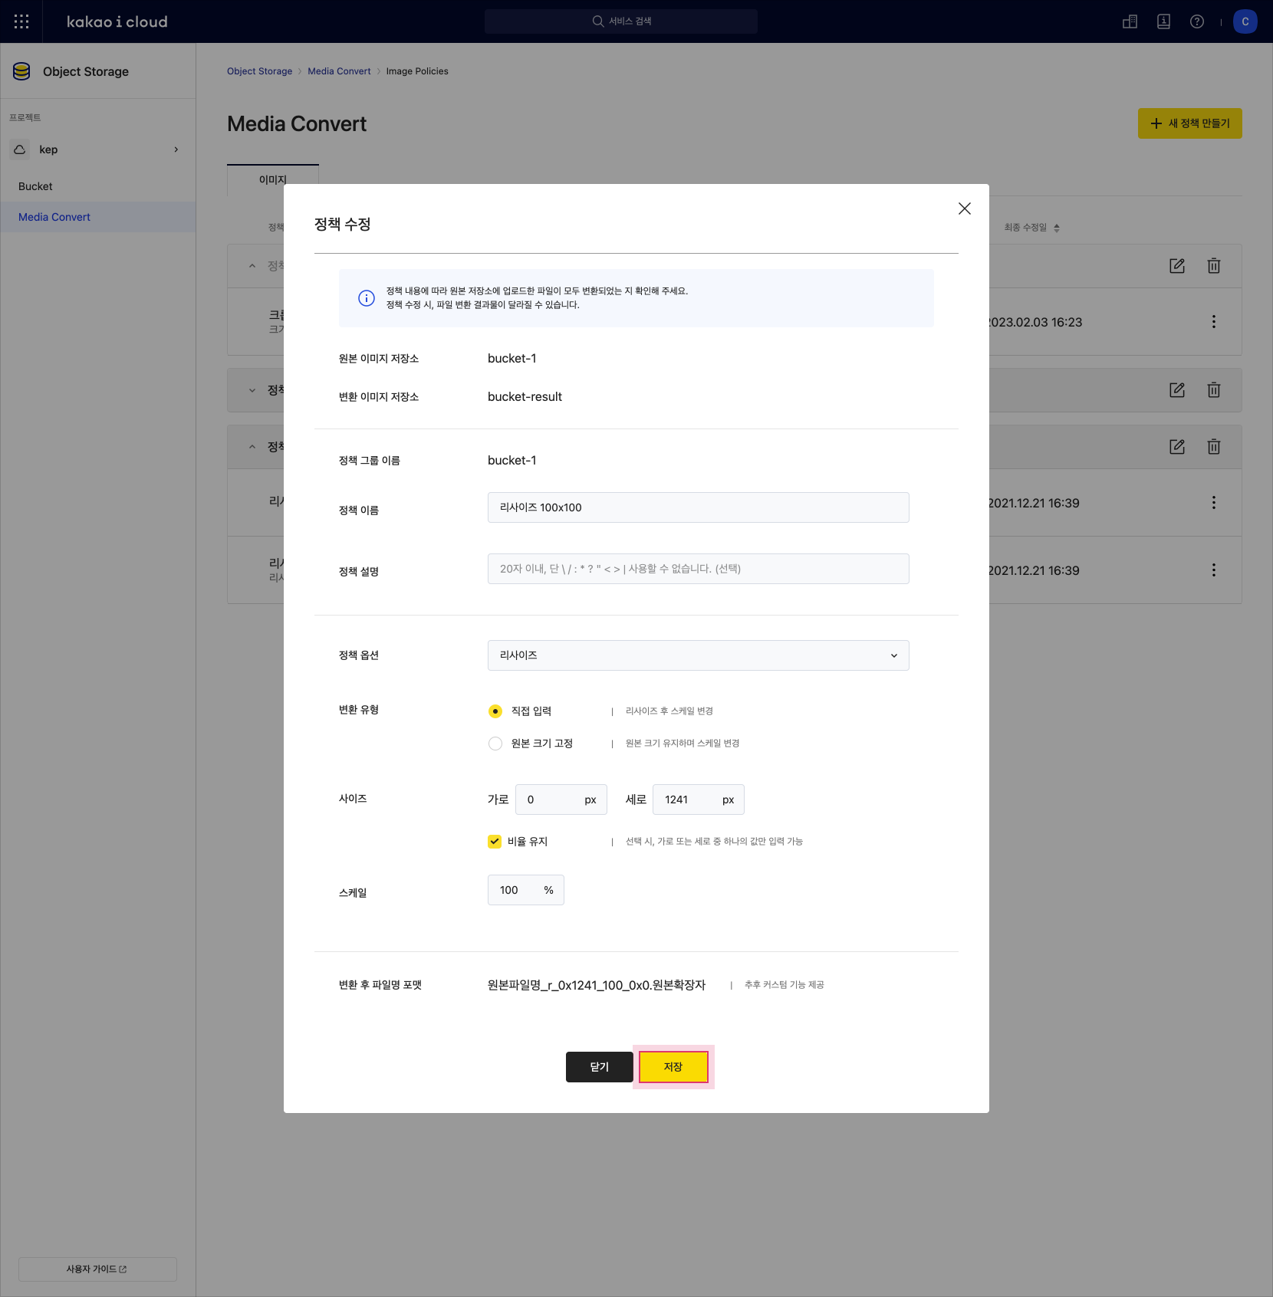The width and height of the screenshot is (1273, 1297).
Task: Select the 원본 크기 고정 radio option
Action: coord(495,744)
